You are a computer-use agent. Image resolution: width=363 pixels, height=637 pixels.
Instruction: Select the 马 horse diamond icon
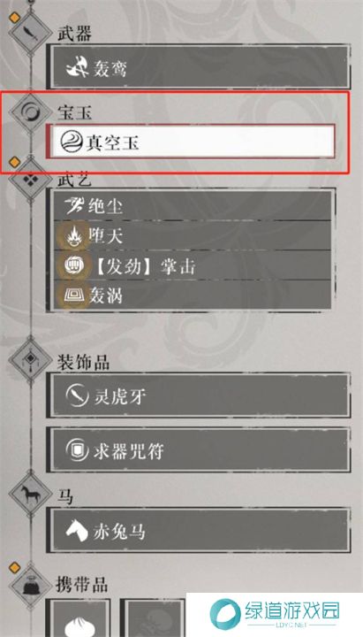pyautogui.click(x=30, y=494)
